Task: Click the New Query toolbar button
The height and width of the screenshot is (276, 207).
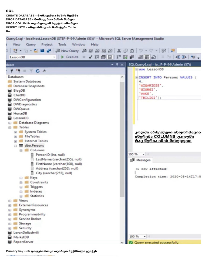Action: pyautogui.click(x=67, y=51)
